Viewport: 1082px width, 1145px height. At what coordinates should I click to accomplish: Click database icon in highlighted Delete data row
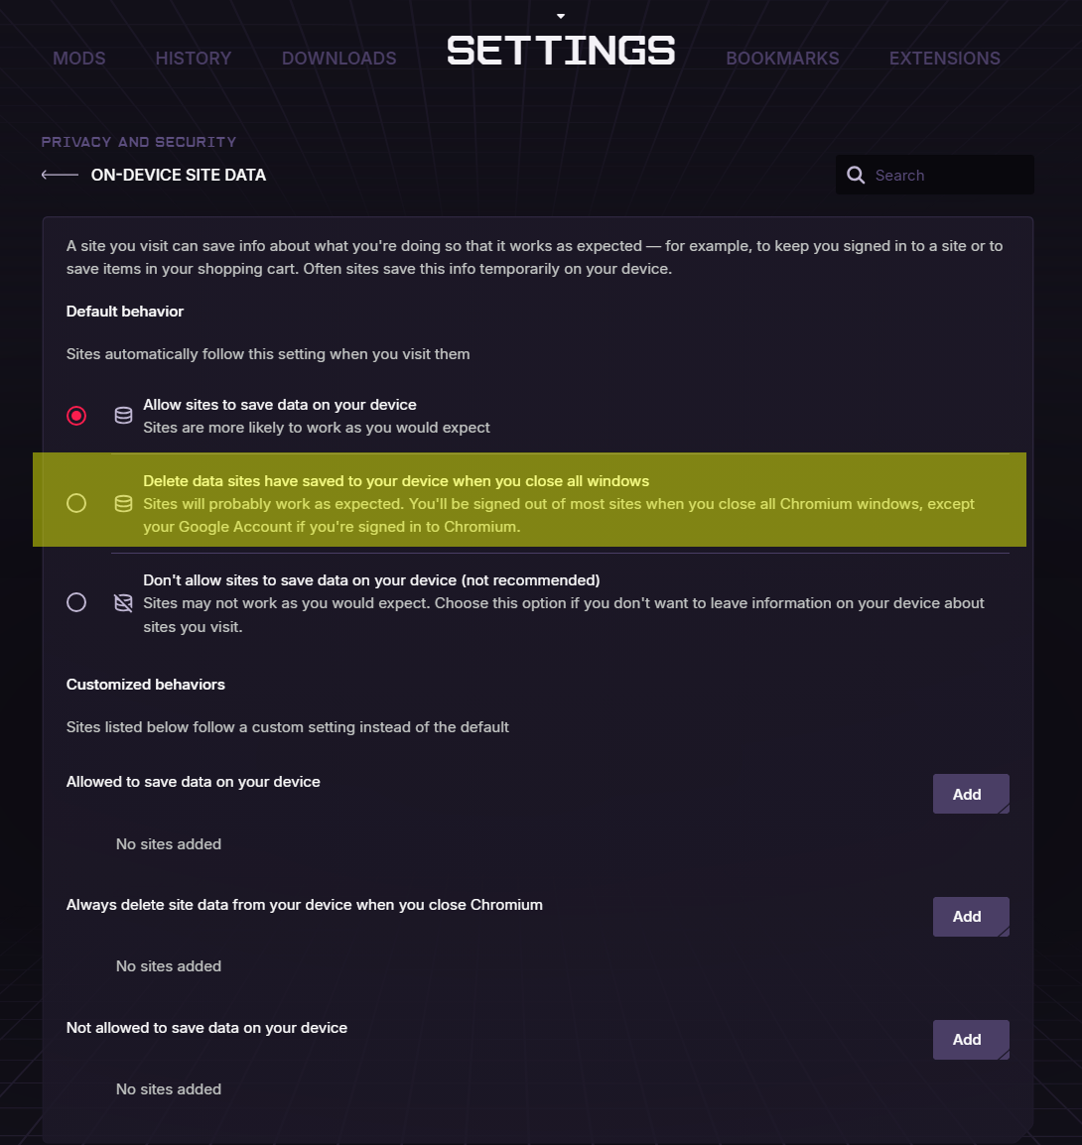[123, 504]
